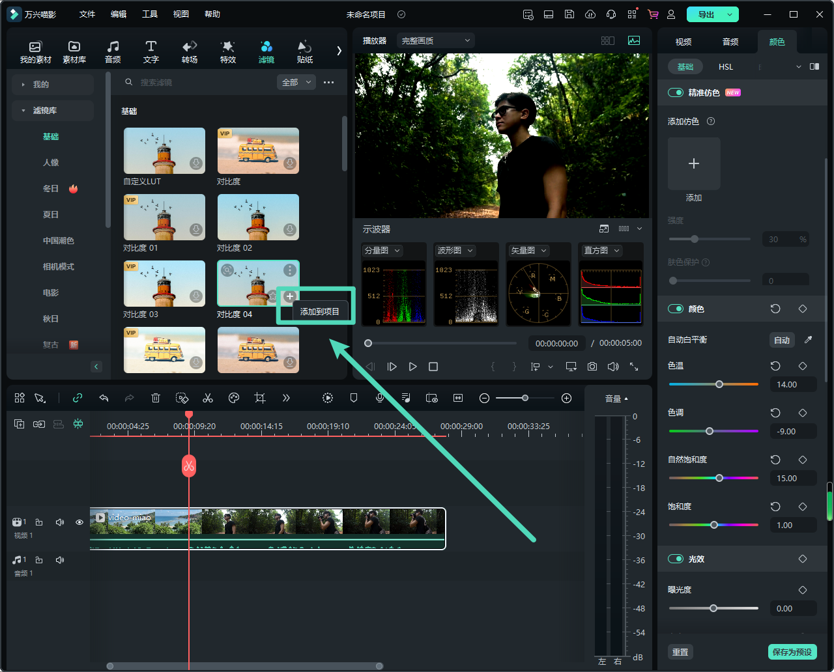Click the eyedropper next to auto white balance
Image resolution: width=834 pixels, height=672 pixels.
coord(808,340)
